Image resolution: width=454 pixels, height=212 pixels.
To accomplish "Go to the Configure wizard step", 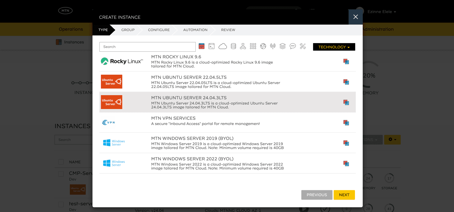I will (x=159, y=30).
